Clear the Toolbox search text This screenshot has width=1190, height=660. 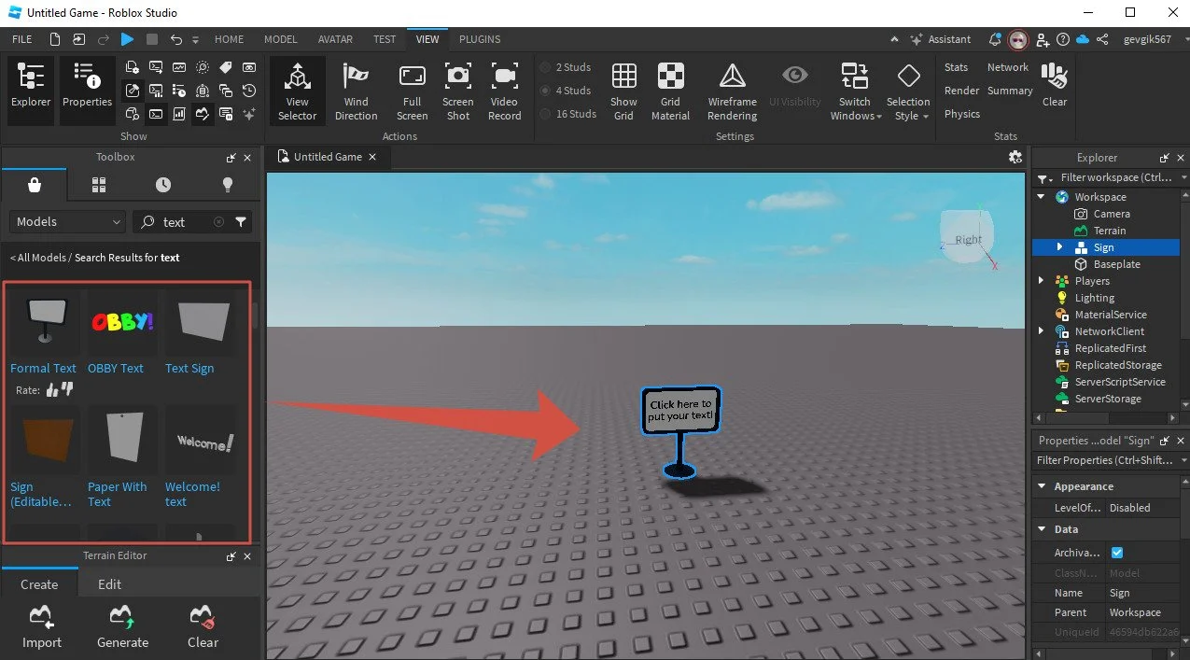click(x=218, y=222)
